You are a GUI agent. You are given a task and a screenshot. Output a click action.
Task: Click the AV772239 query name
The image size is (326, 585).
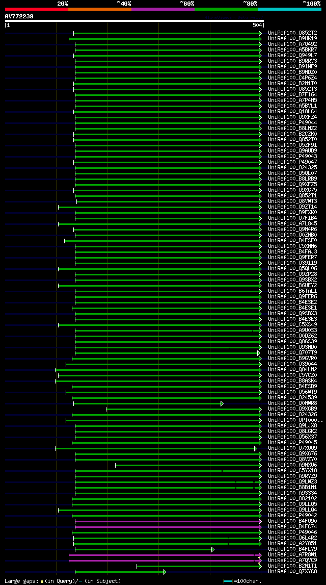tap(19, 16)
